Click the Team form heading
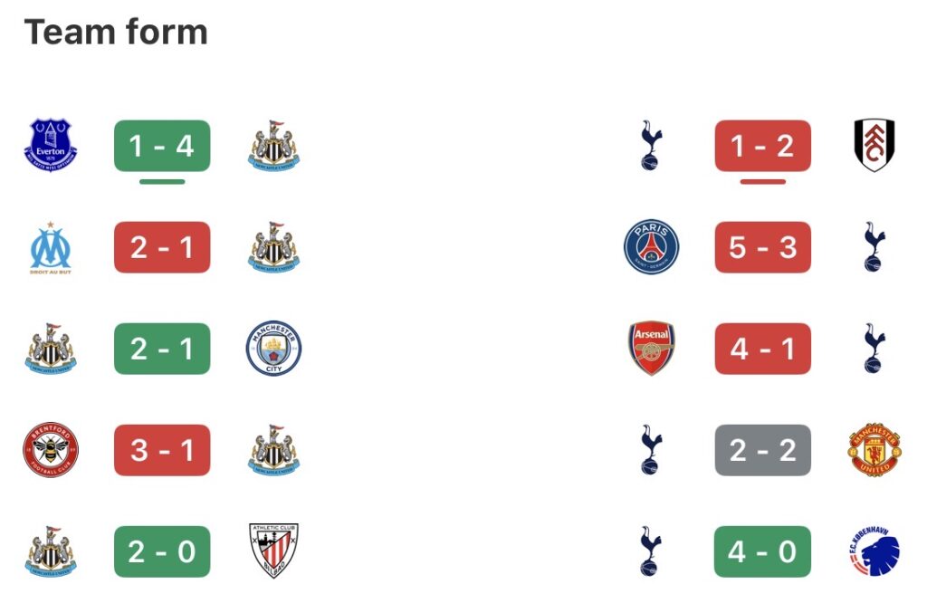Screen dimensions: 927x613 pyautogui.click(x=116, y=33)
